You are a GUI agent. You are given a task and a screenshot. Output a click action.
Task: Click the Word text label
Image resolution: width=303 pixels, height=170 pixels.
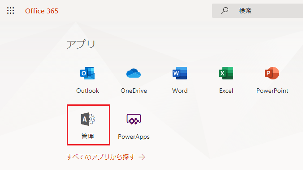180,91
